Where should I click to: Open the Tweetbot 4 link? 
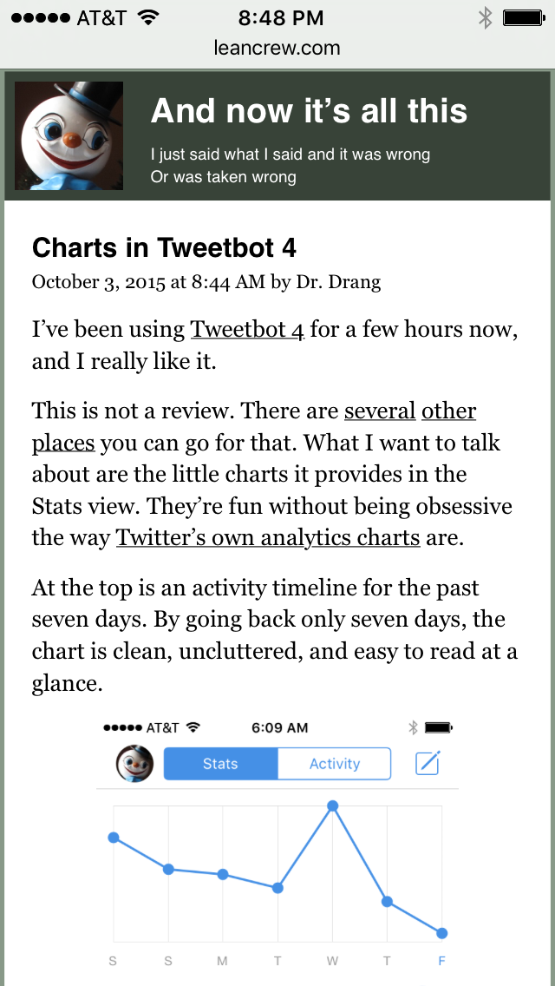pyautogui.click(x=247, y=330)
